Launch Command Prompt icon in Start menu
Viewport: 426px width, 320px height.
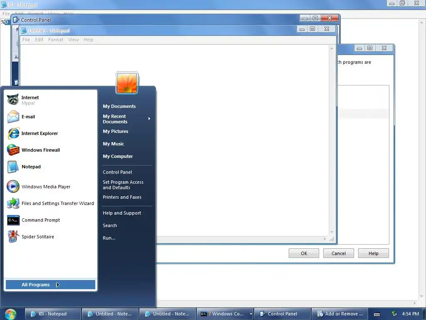point(13,220)
